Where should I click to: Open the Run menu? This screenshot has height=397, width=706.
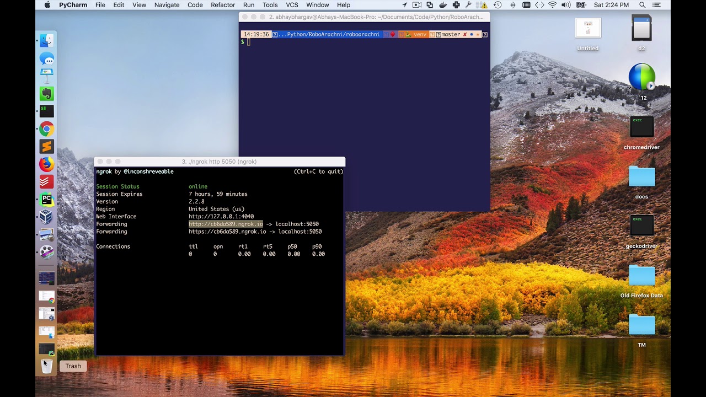pos(249,5)
